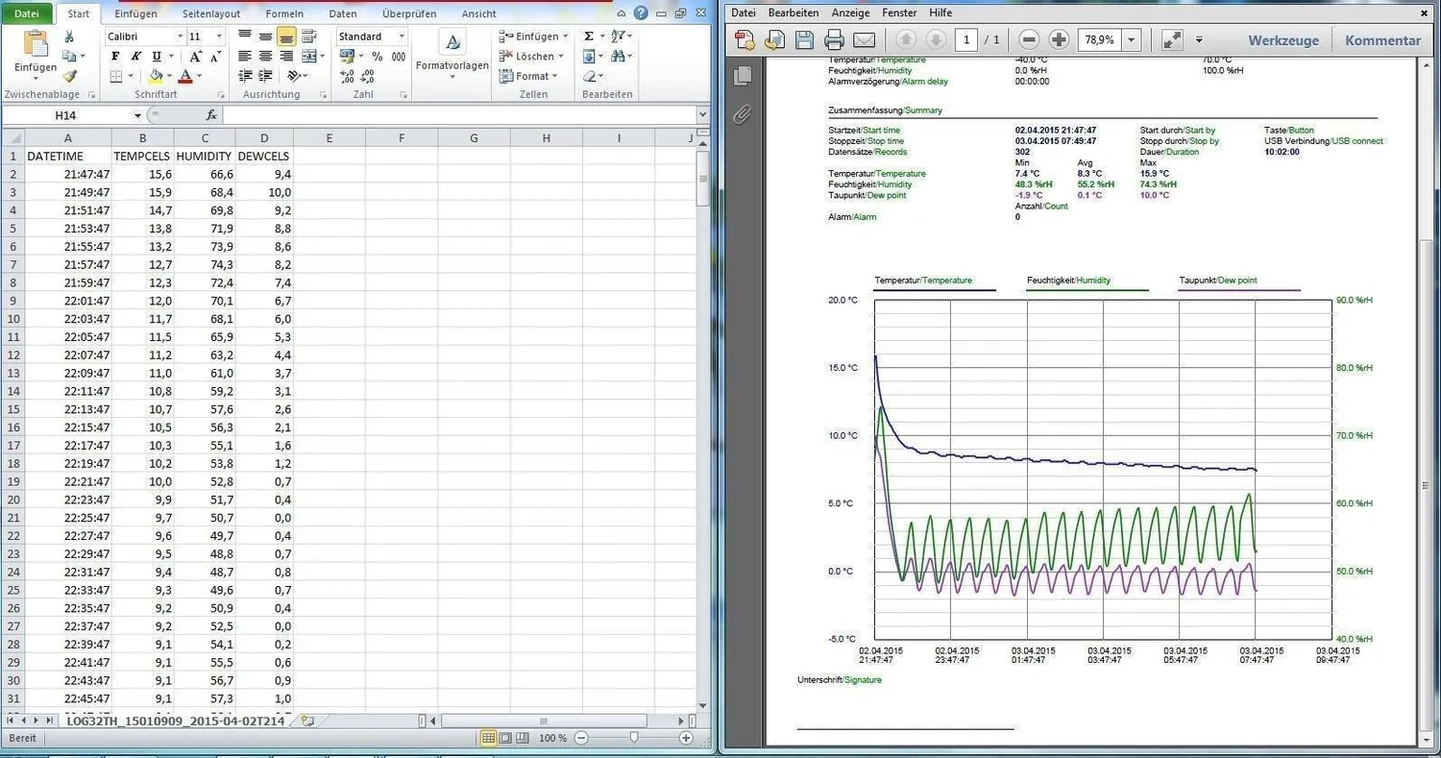Click the percent style icon in Zahl group
Viewport: 1441px width, 758px height.
point(377,57)
